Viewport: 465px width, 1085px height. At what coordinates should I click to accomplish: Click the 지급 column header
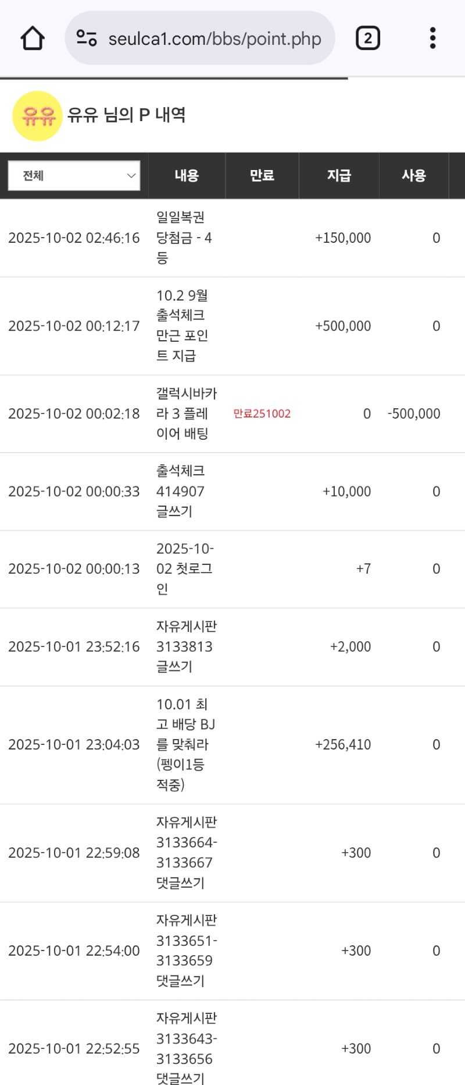click(339, 175)
